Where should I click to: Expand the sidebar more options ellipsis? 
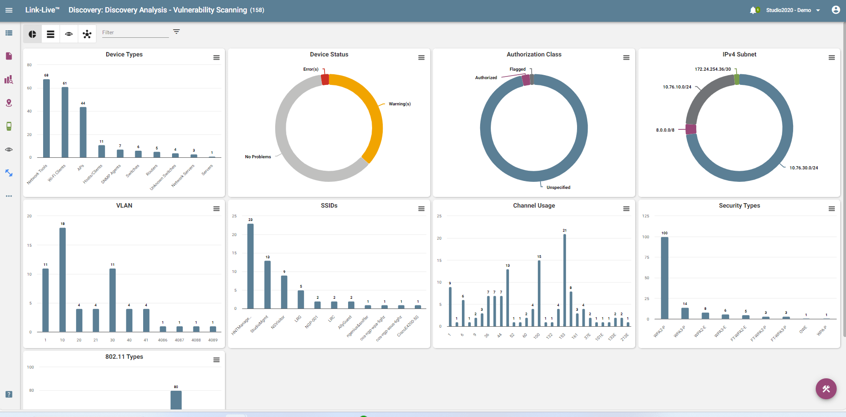point(9,196)
